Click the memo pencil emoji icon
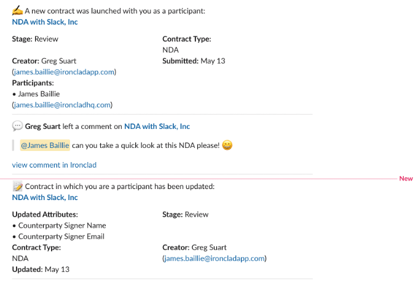Viewport: 418px width, 286px height. [x=18, y=186]
